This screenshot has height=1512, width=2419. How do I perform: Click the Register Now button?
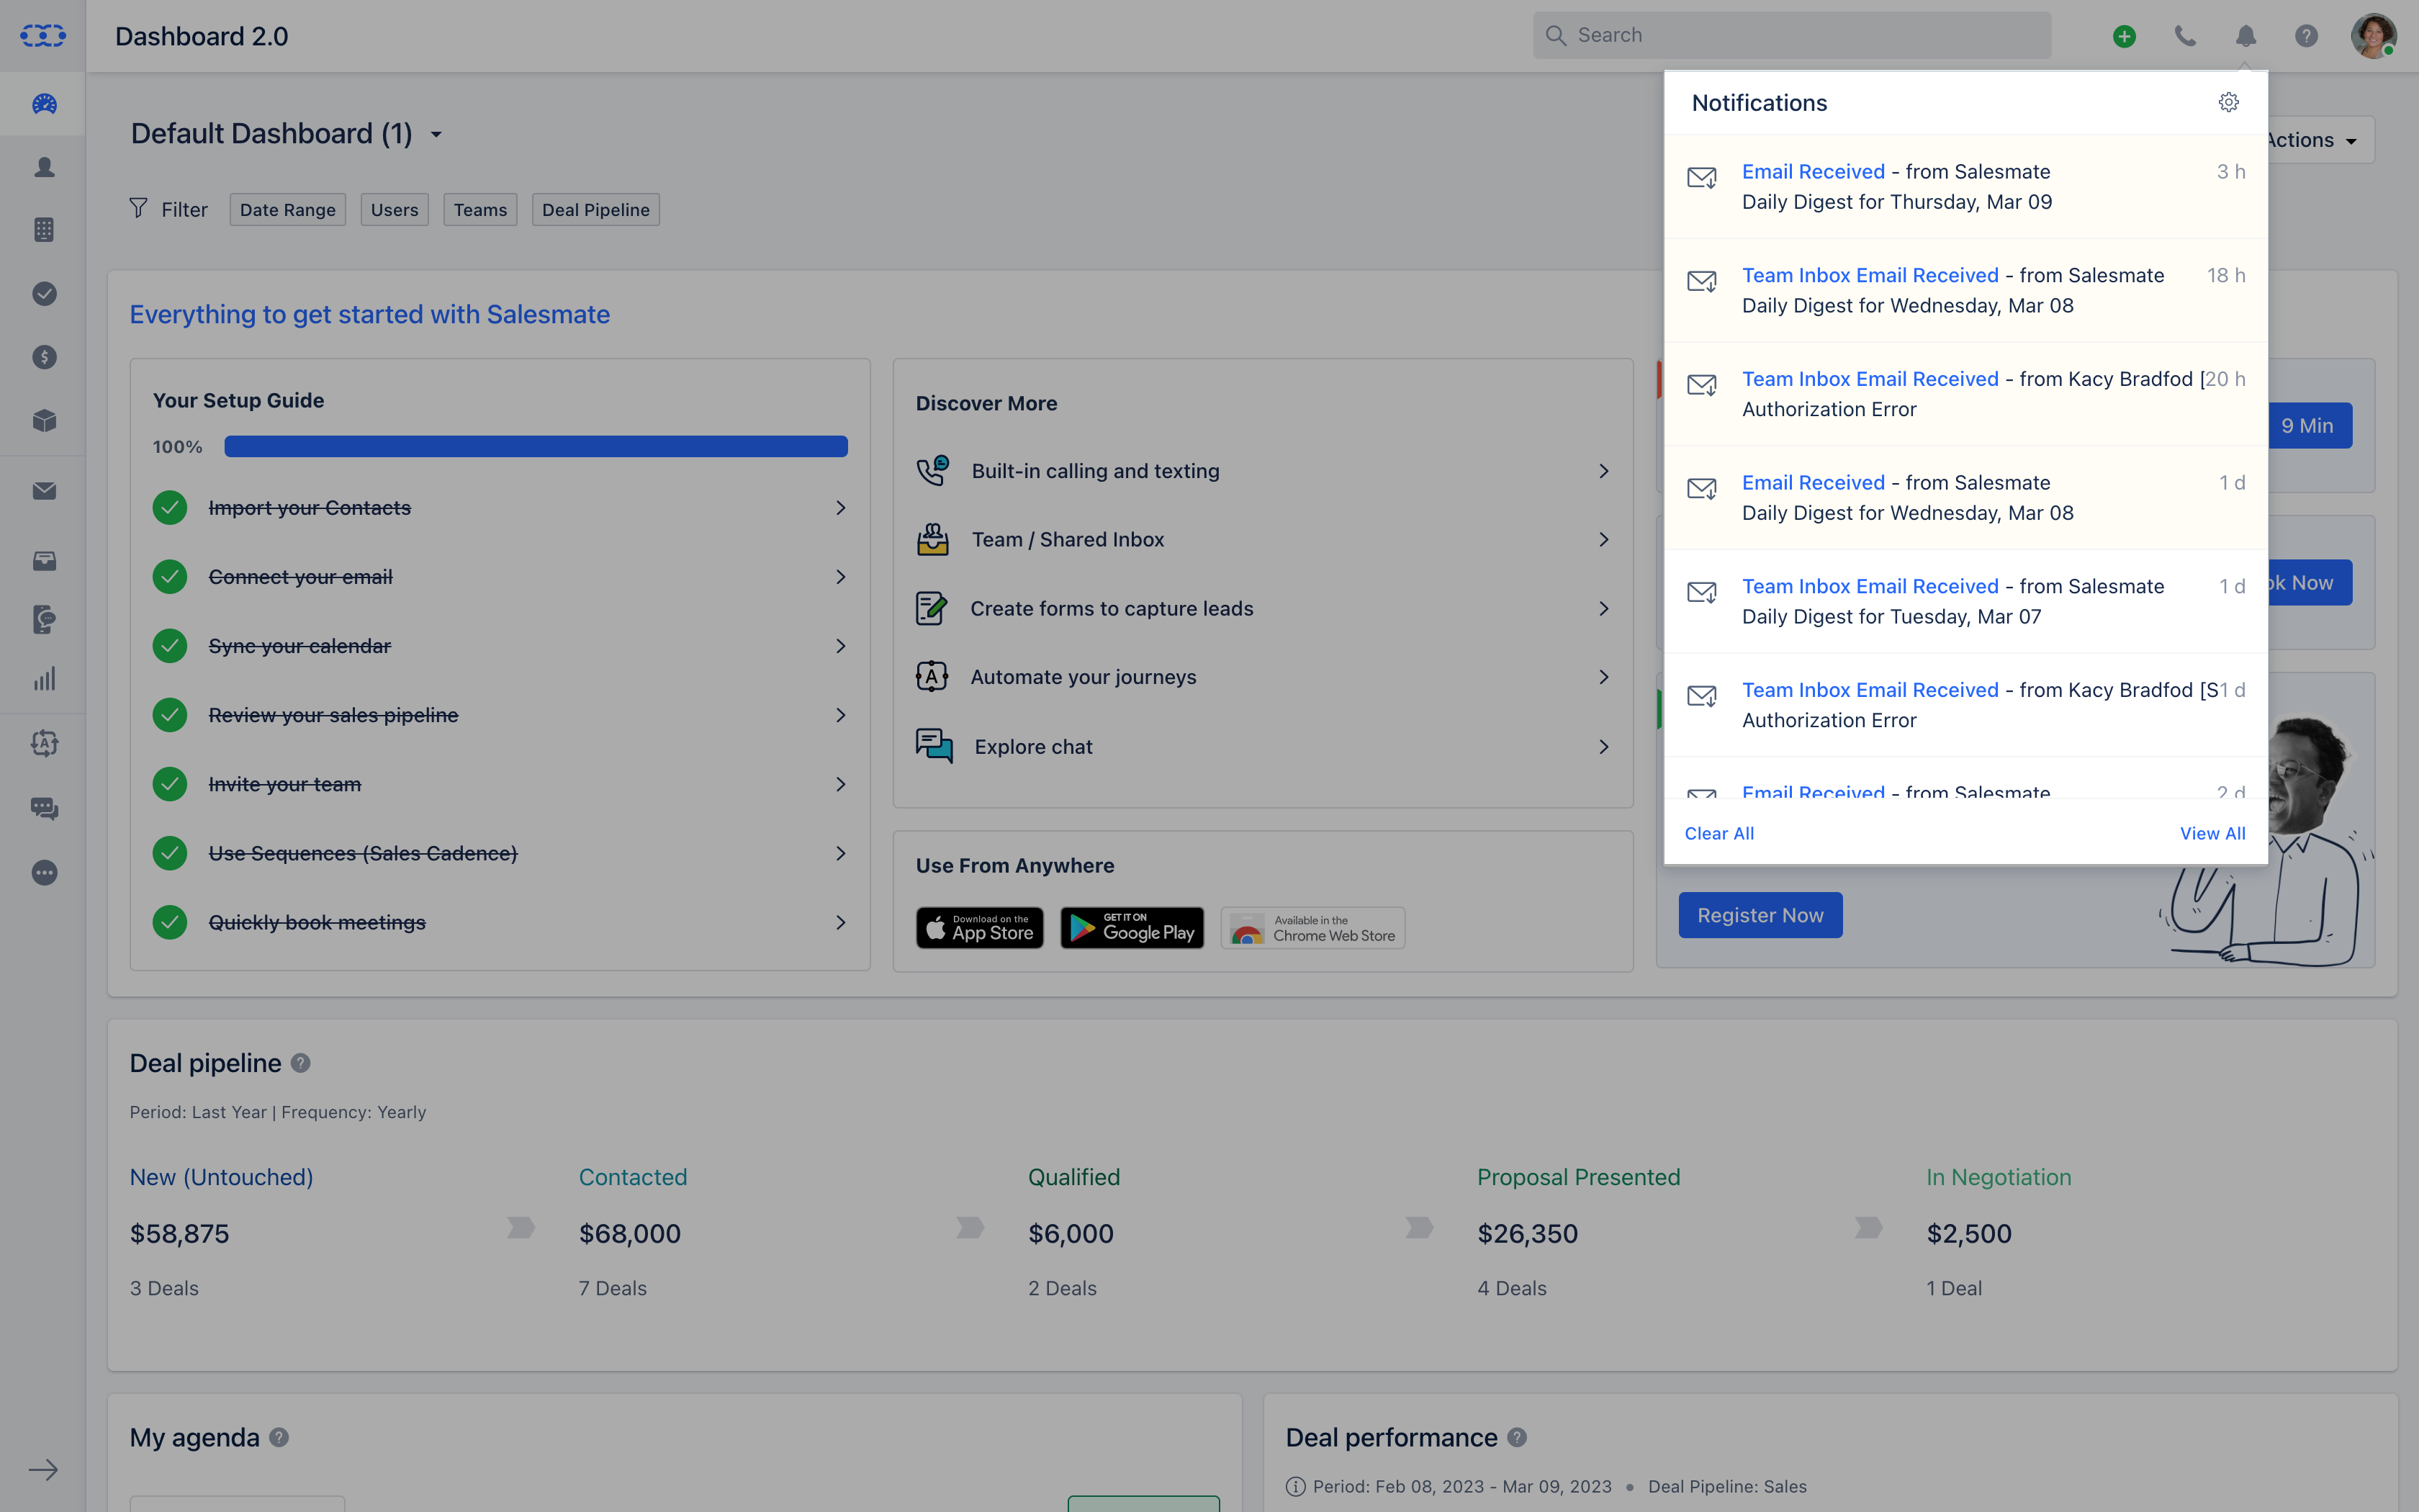coord(1760,915)
